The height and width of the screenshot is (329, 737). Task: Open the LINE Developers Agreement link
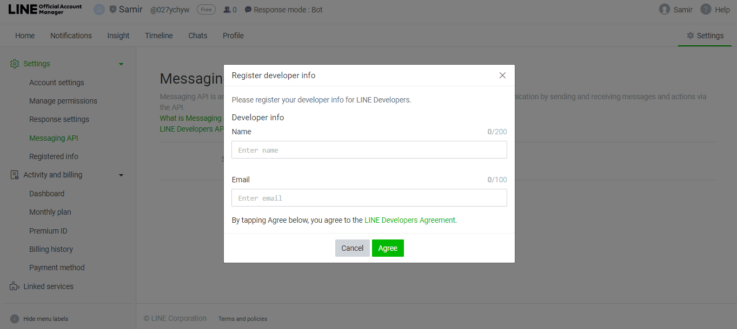(410, 220)
